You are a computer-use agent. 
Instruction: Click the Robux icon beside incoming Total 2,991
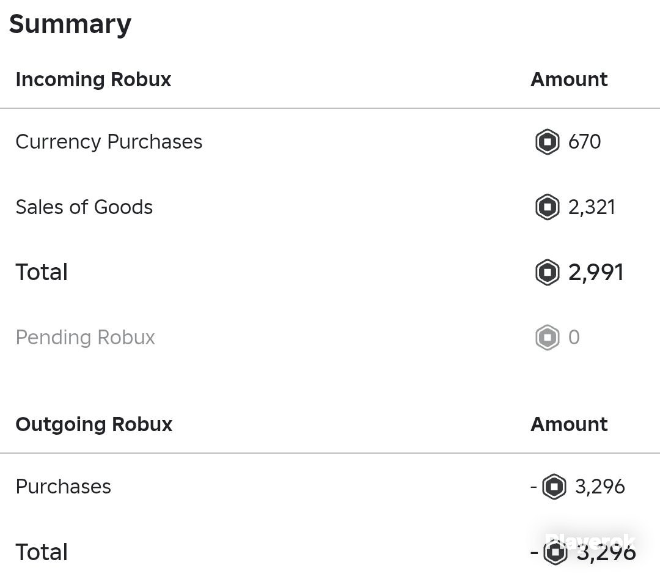[547, 273]
